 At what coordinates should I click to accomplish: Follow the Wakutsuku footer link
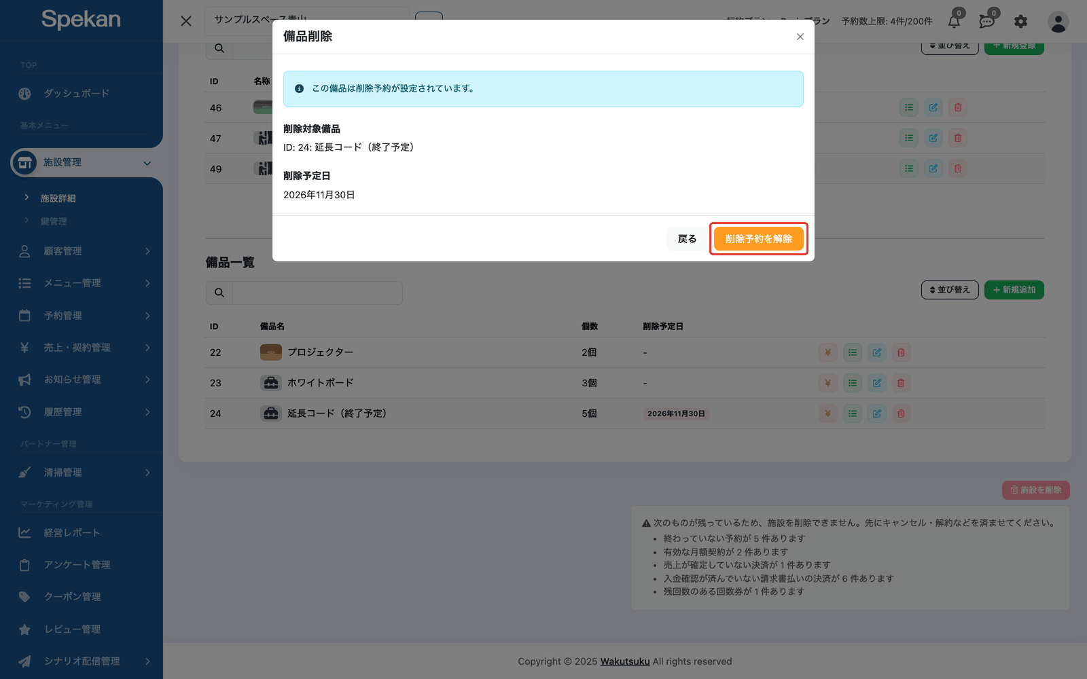[625, 661]
